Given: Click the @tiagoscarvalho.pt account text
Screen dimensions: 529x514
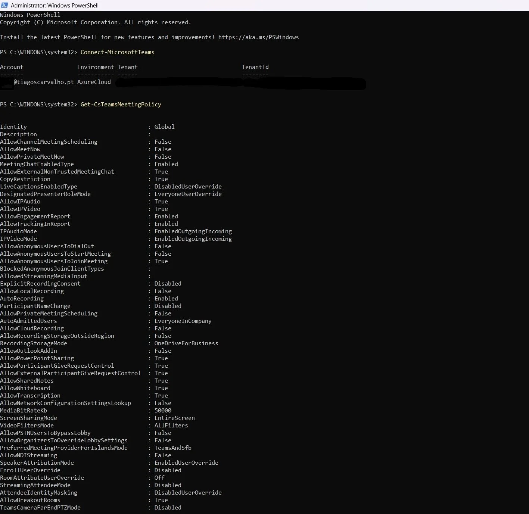Looking at the screenshot, I should [44, 82].
